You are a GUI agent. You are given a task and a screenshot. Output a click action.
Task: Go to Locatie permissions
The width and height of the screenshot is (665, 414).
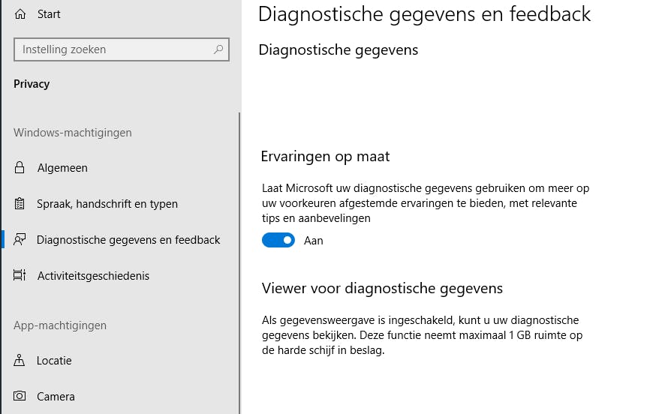coord(54,361)
